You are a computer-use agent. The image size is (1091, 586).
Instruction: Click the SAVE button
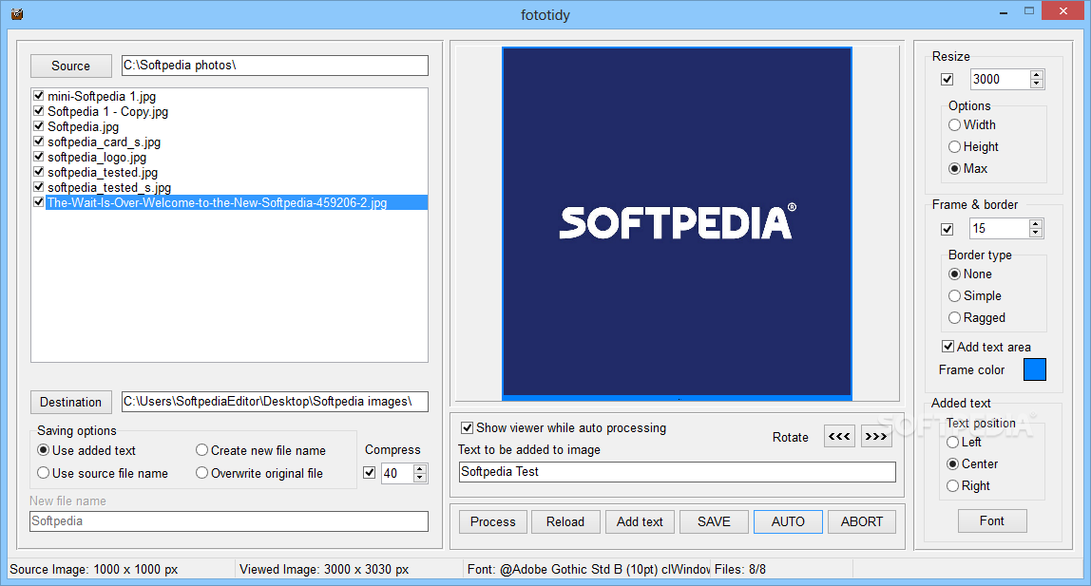pyautogui.click(x=714, y=521)
